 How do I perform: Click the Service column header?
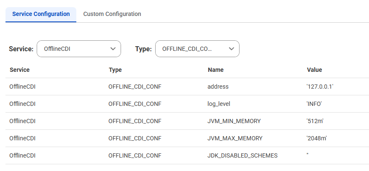20,70
